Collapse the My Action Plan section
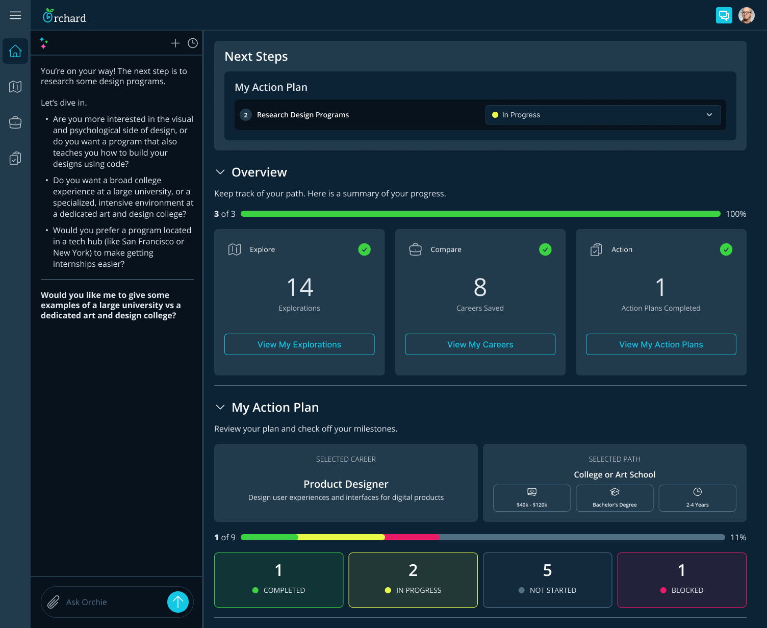The height and width of the screenshot is (628, 767). click(220, 407)
